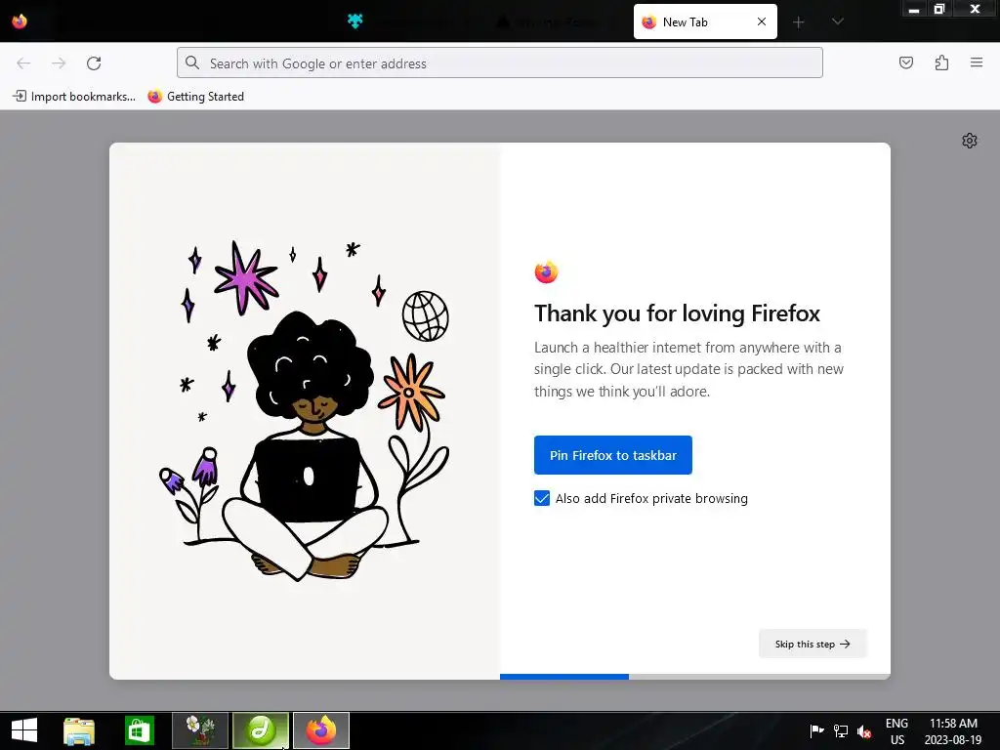Click the Firefox logo above the heading

(546, 272)
